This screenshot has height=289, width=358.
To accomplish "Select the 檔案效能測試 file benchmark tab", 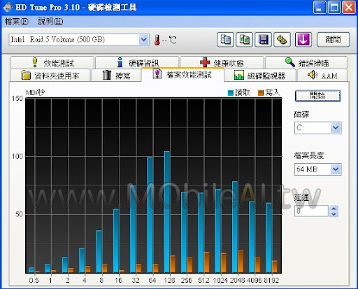I will click(182, 75).
